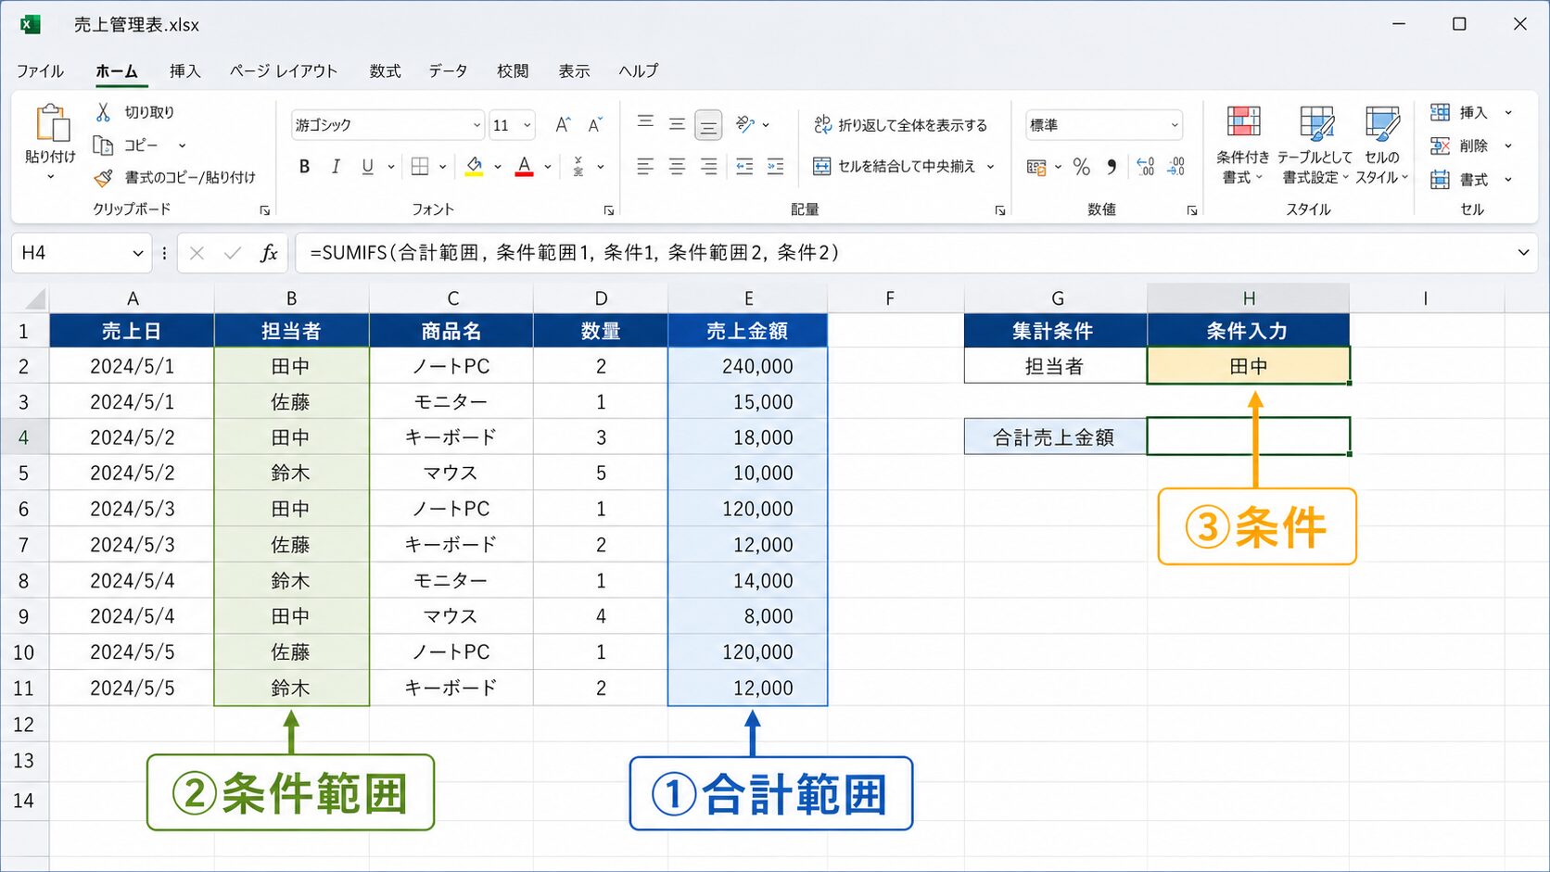Viewport: 1550px width, 872px height.
Task: Click the Insert Function fx icon
Action: [269, 253]
